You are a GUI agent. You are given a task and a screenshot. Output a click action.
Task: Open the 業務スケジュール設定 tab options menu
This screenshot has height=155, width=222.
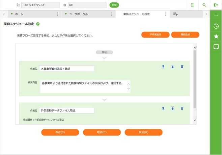(x=166, y=14)
